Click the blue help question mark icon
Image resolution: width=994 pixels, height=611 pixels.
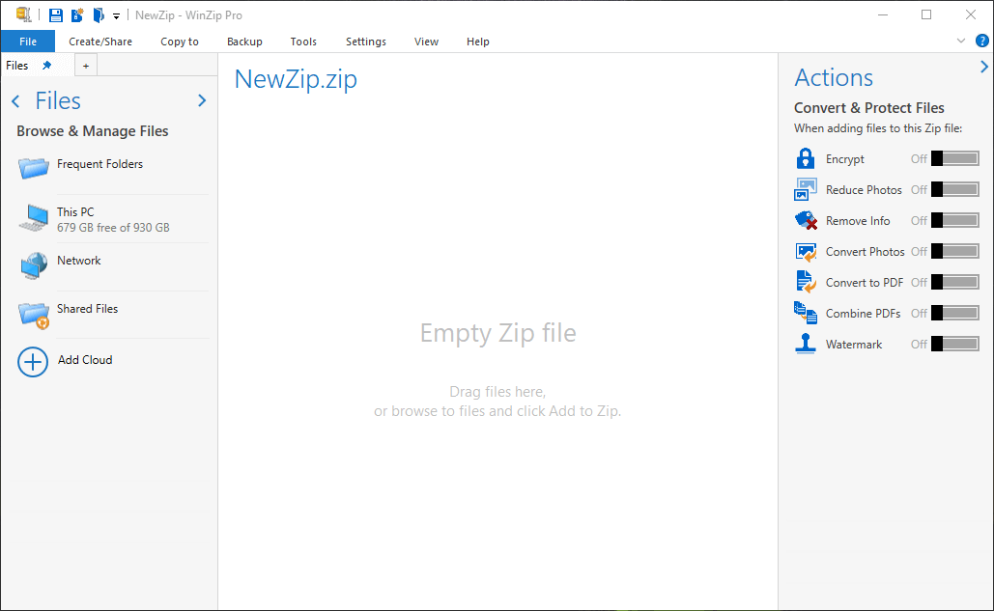pos(982,42)
